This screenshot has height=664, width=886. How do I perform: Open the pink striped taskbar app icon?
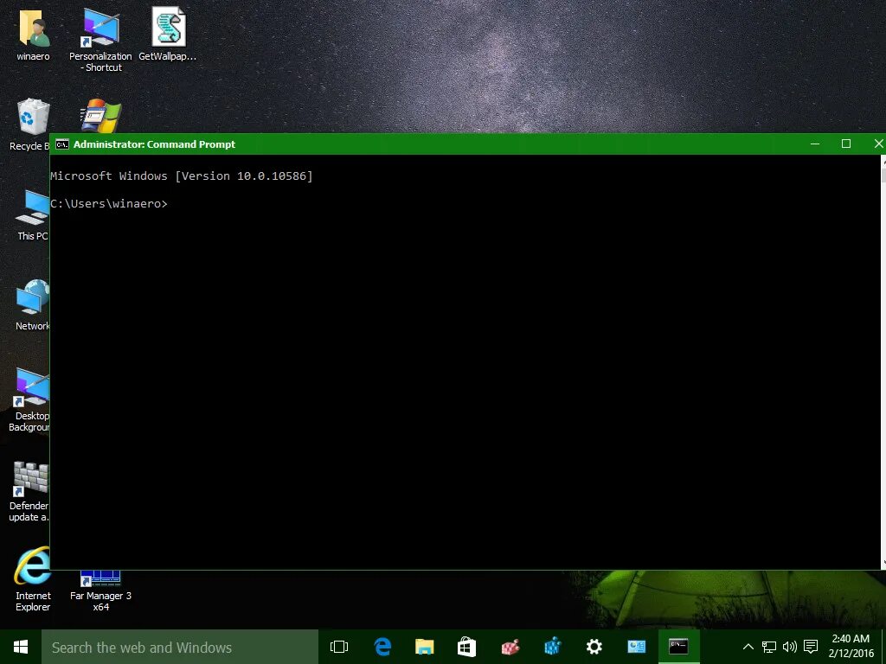click(510, 647)
